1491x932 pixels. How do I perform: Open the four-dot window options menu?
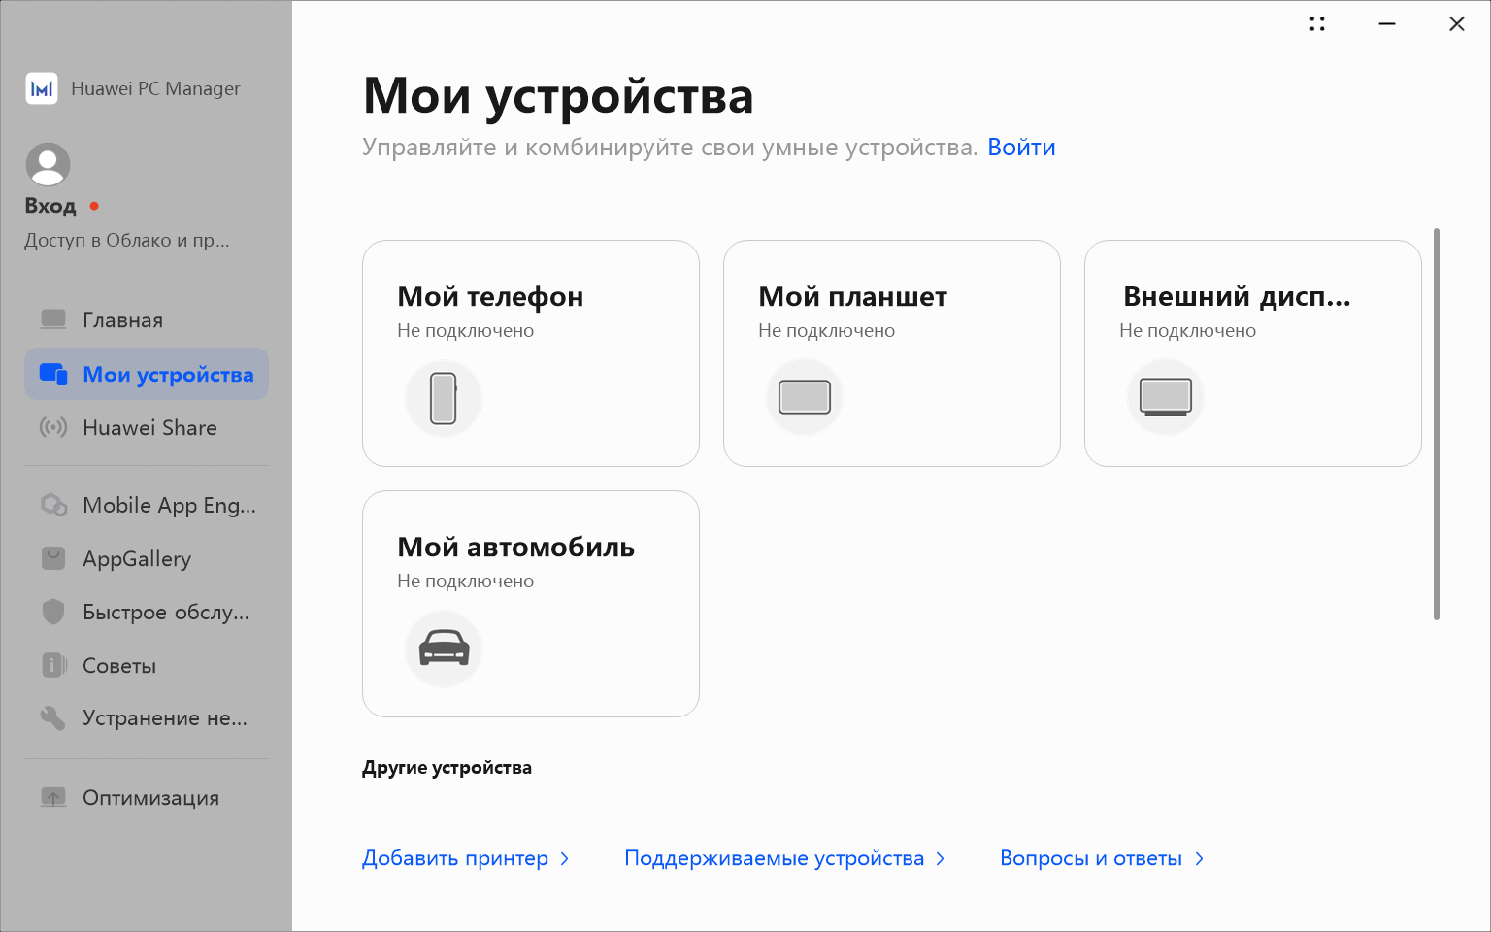1317,24
